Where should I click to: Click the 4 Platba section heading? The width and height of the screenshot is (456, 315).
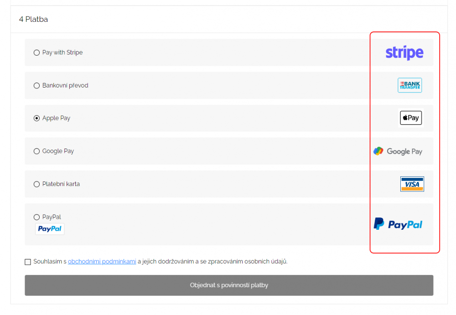pyautogui.click(x=33, y=19)
